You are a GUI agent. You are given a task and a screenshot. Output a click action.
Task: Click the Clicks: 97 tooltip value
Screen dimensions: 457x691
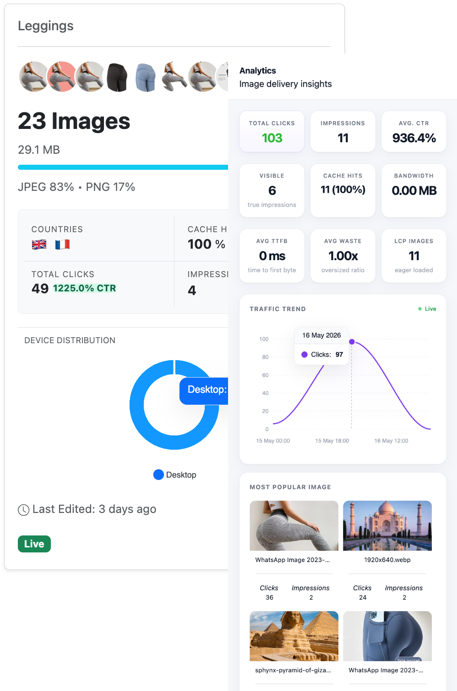[327, 355]
